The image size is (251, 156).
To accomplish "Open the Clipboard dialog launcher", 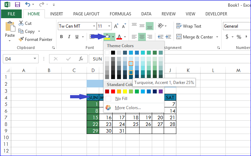I will 54,48.
